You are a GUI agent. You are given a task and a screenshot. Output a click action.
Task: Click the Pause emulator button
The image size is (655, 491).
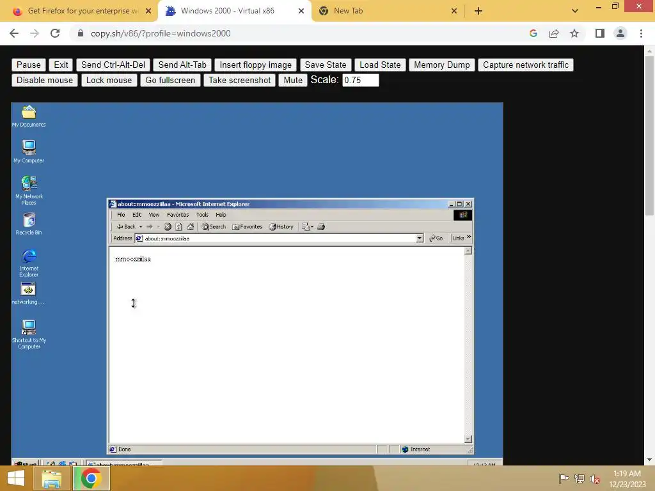(28, 65)
